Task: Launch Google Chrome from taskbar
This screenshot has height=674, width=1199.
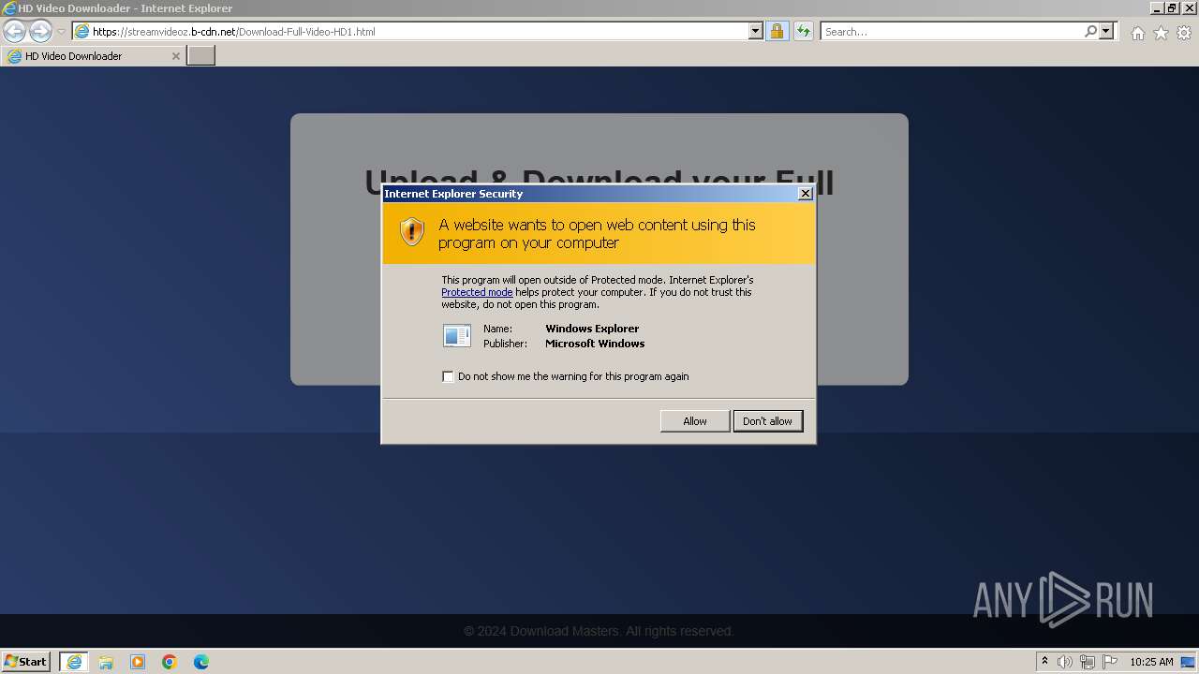Action: [x=170, y=662]
